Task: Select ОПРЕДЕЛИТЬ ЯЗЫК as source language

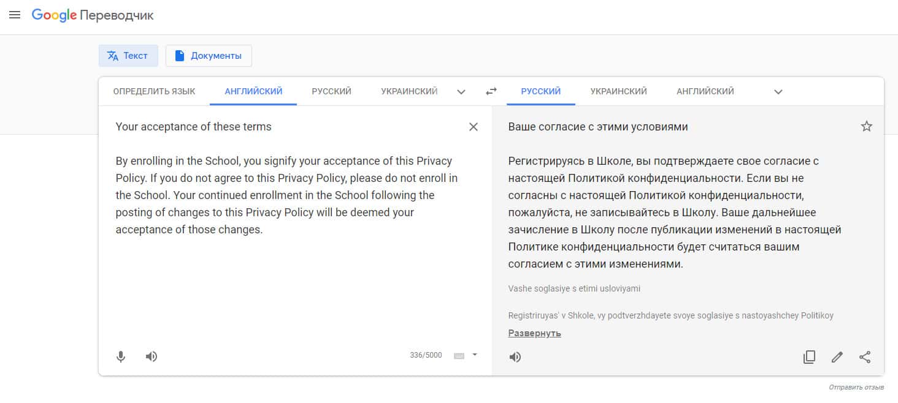Action: (154, 91)
